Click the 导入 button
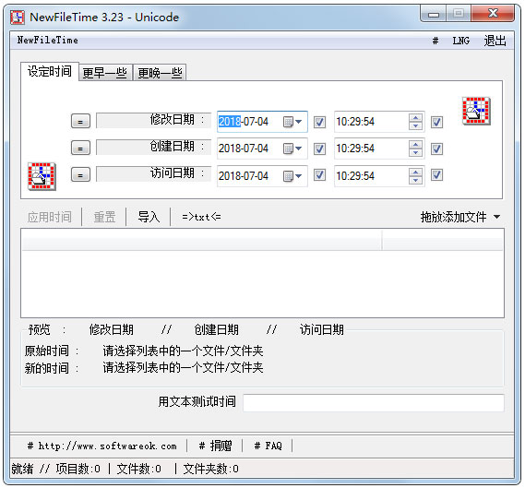The width and height of the screenshot is (525, 488). click(149, 217)
